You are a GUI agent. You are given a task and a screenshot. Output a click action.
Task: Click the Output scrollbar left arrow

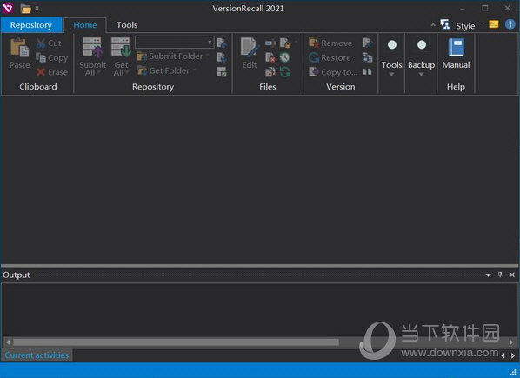coord(8,342)
